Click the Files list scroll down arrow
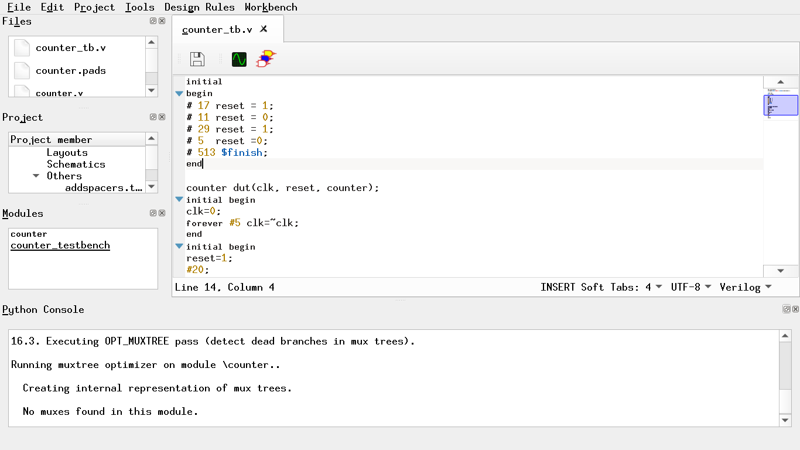This screenshot has height=450, width=800. click(152, 91)
